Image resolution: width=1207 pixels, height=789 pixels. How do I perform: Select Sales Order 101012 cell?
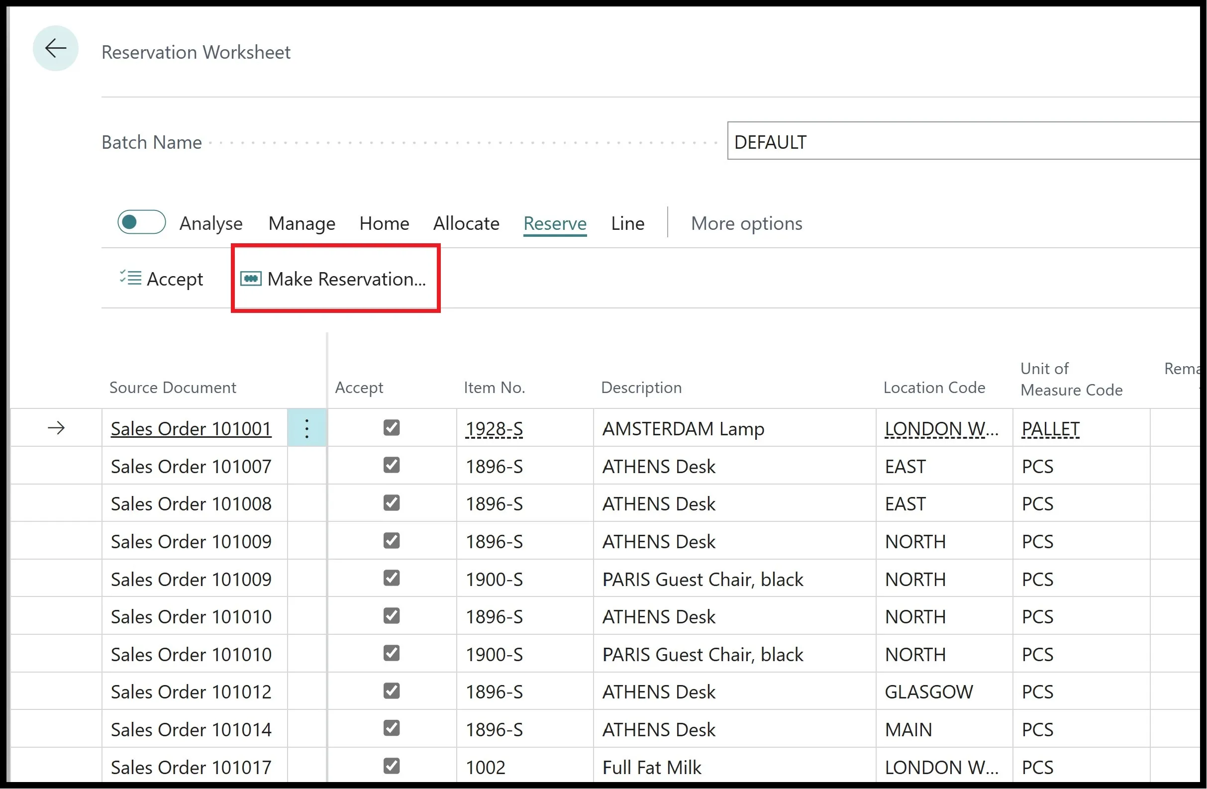click(194, 691)
